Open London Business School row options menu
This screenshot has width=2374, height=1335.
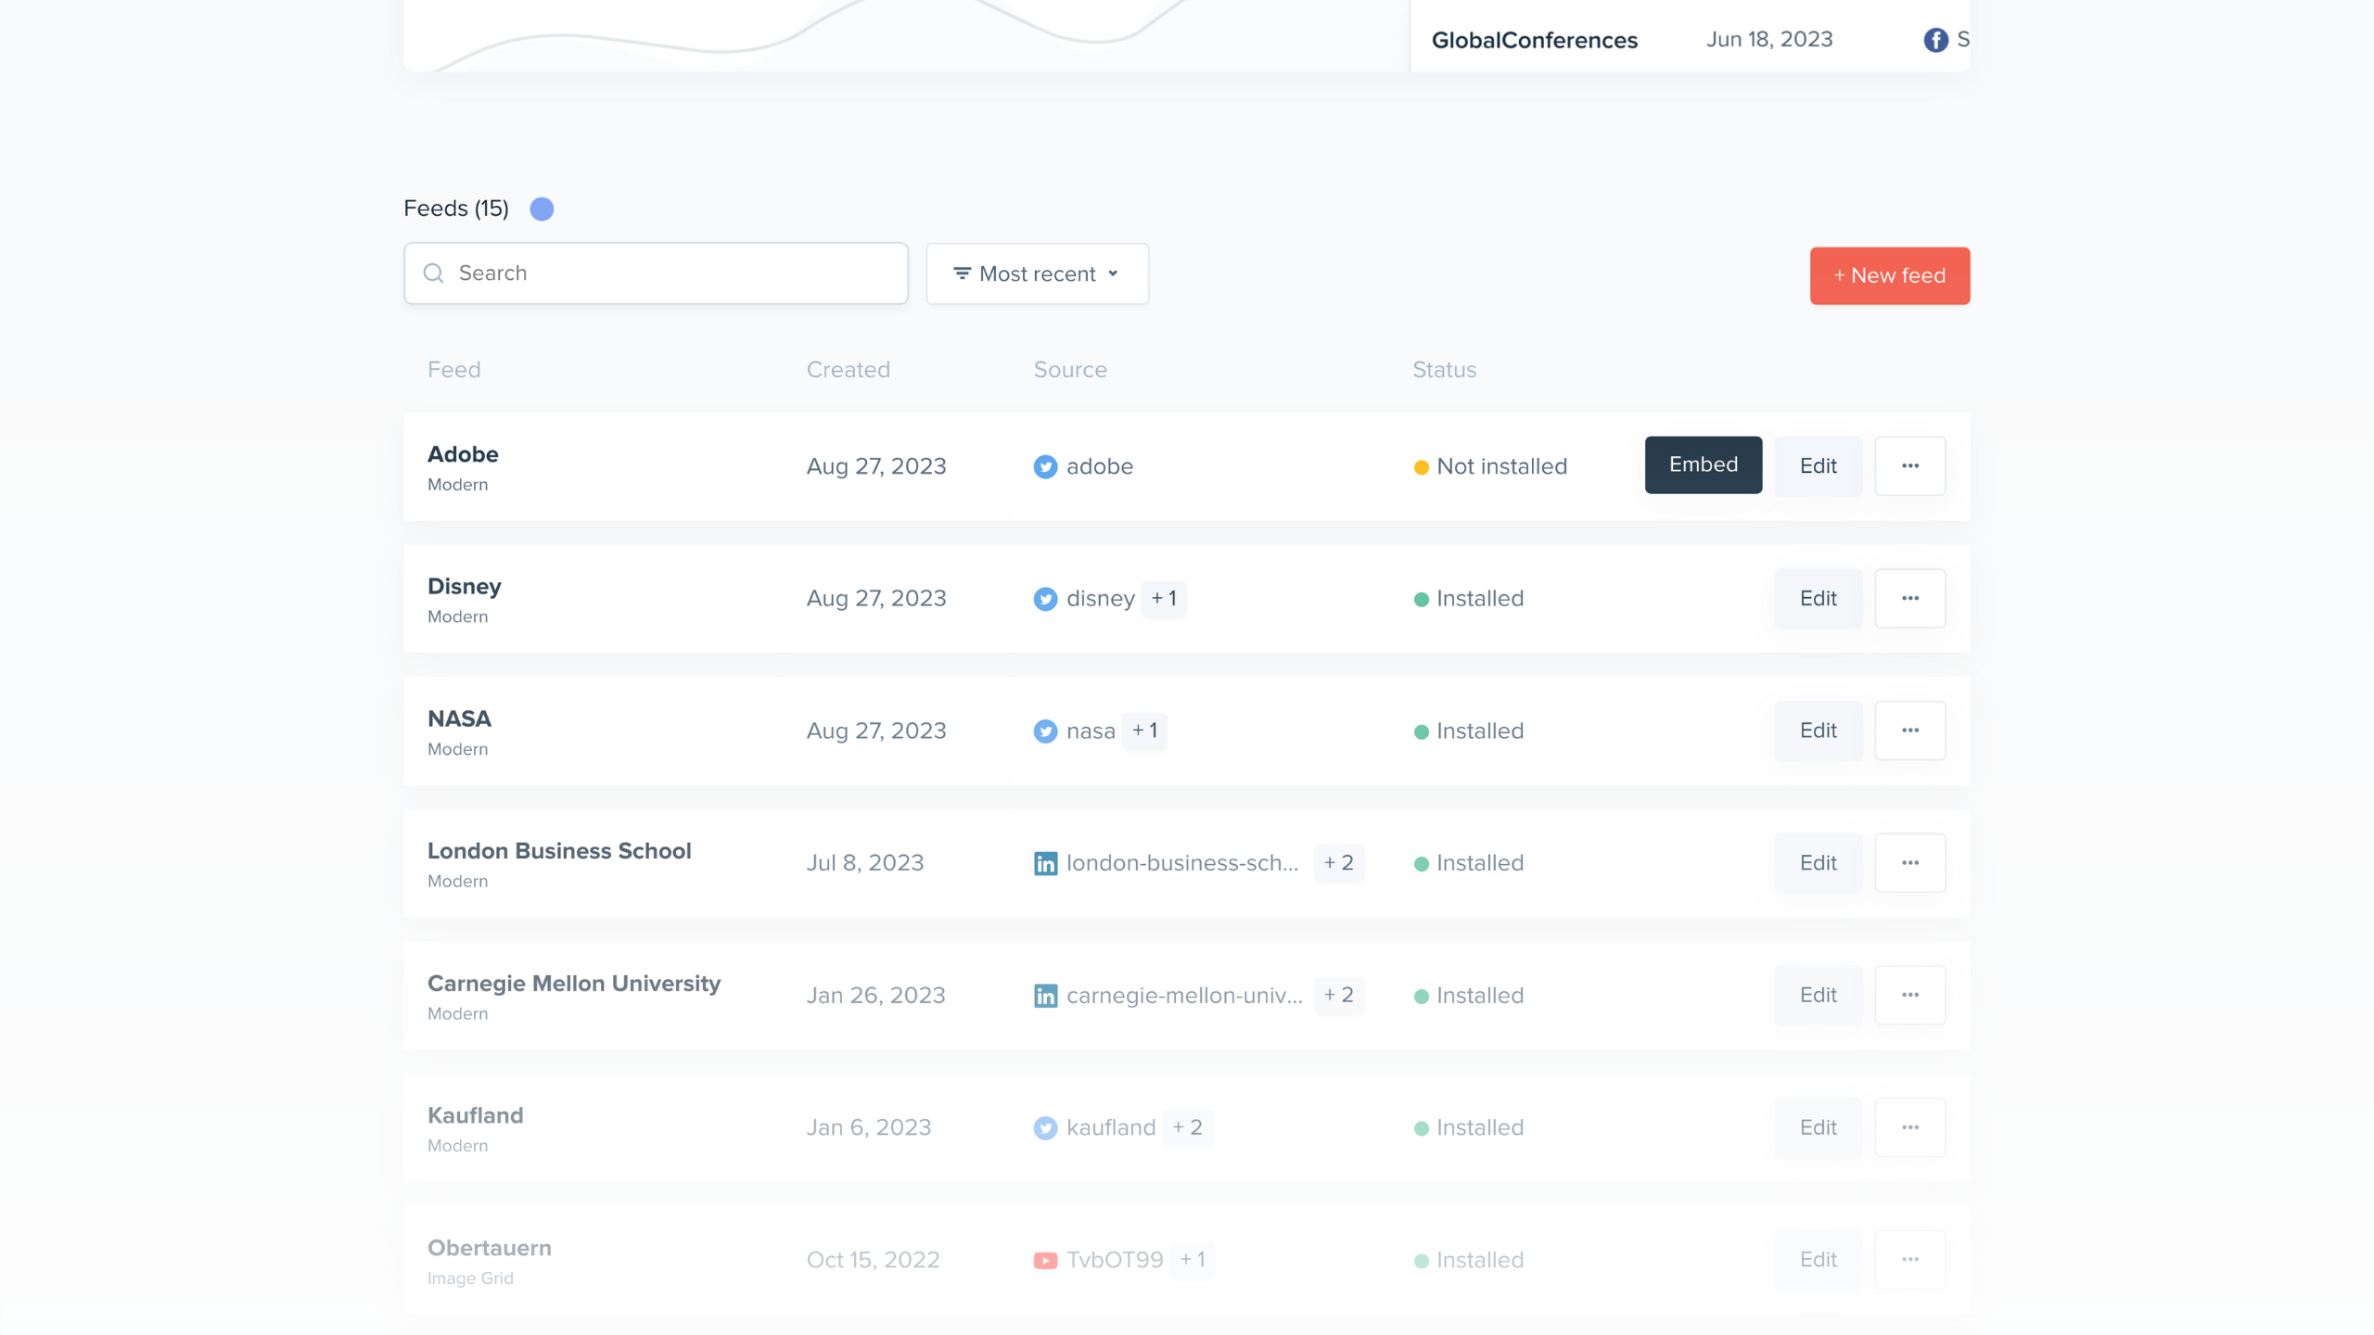click(x=1909, y=863)
